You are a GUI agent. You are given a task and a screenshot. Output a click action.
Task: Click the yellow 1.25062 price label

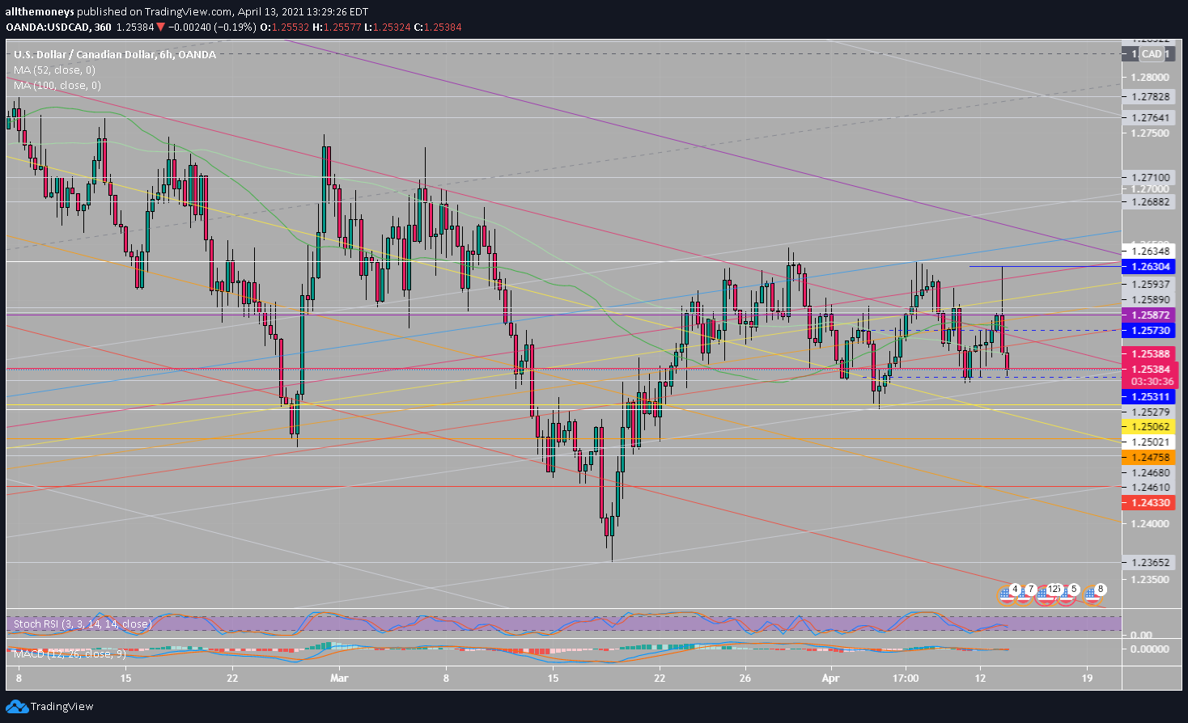click(1150, 426)
